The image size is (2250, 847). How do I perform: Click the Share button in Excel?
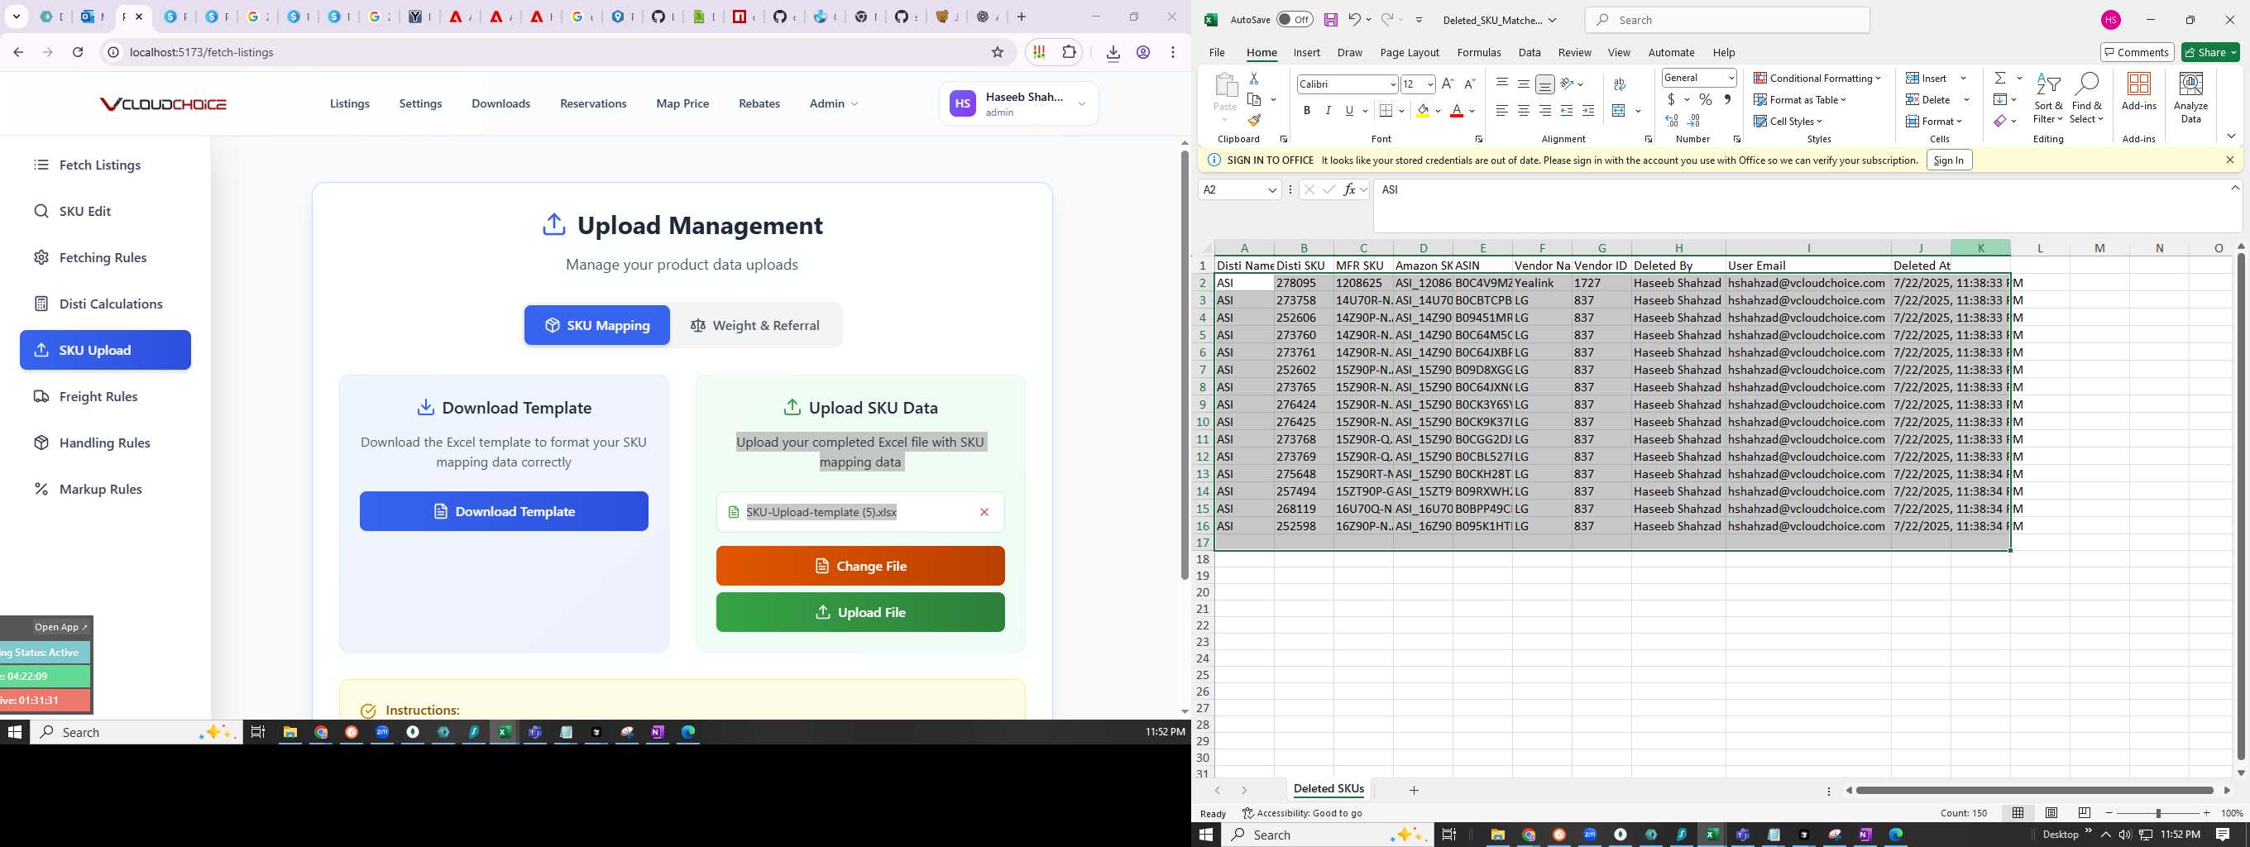[2209, 52]
